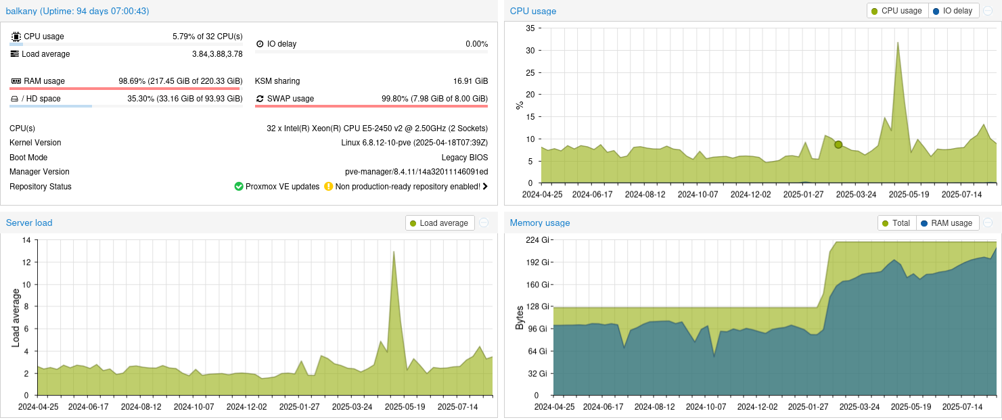Click the SWAP usage refresh icon
This screenshot has width=1002, height=420.
(x=260, y=99)
